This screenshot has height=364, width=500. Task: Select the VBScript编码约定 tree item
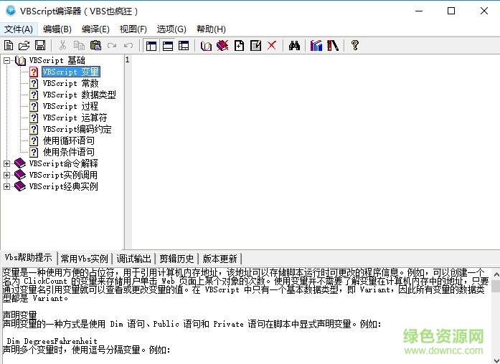coord(77,129)
